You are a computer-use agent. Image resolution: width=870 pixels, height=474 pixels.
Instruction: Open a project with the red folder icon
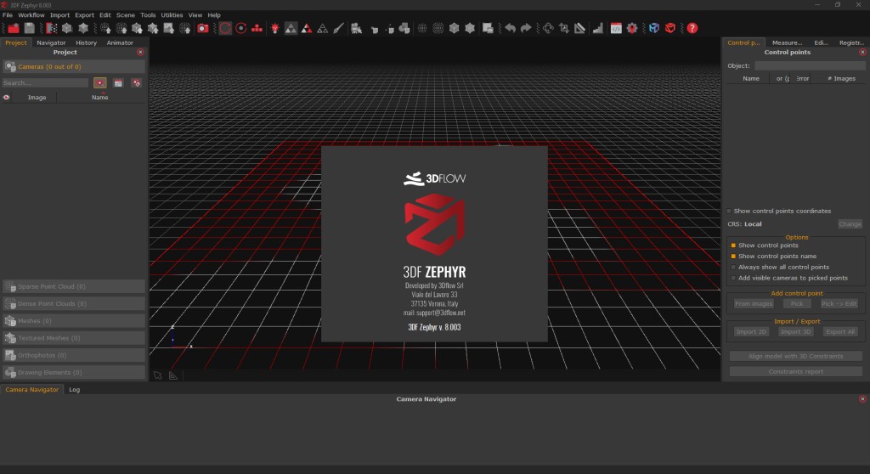pyautogui.click(x=14, y=28)
